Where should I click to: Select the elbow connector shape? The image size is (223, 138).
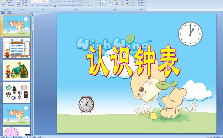[103, 3]
